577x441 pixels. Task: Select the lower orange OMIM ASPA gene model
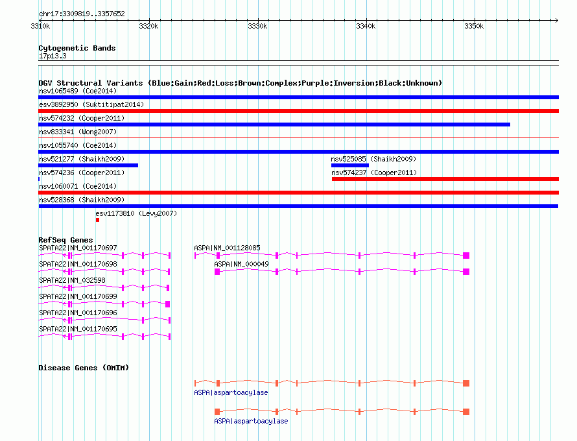(342, 412)
